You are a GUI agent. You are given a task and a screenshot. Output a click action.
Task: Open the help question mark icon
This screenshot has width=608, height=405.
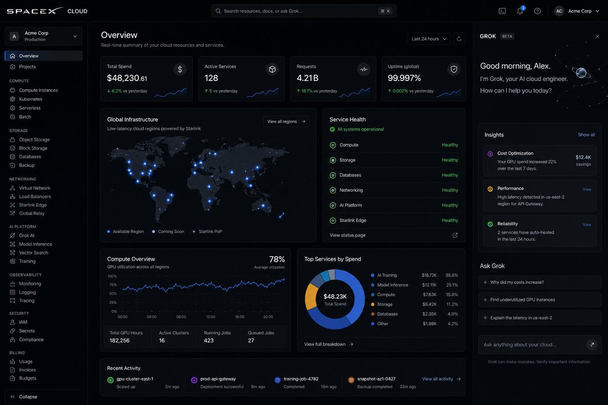tap(538, 11)
